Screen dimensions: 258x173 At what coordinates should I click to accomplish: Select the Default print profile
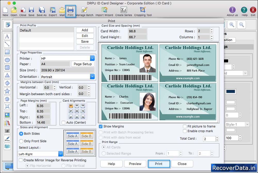tap(46, 30)
